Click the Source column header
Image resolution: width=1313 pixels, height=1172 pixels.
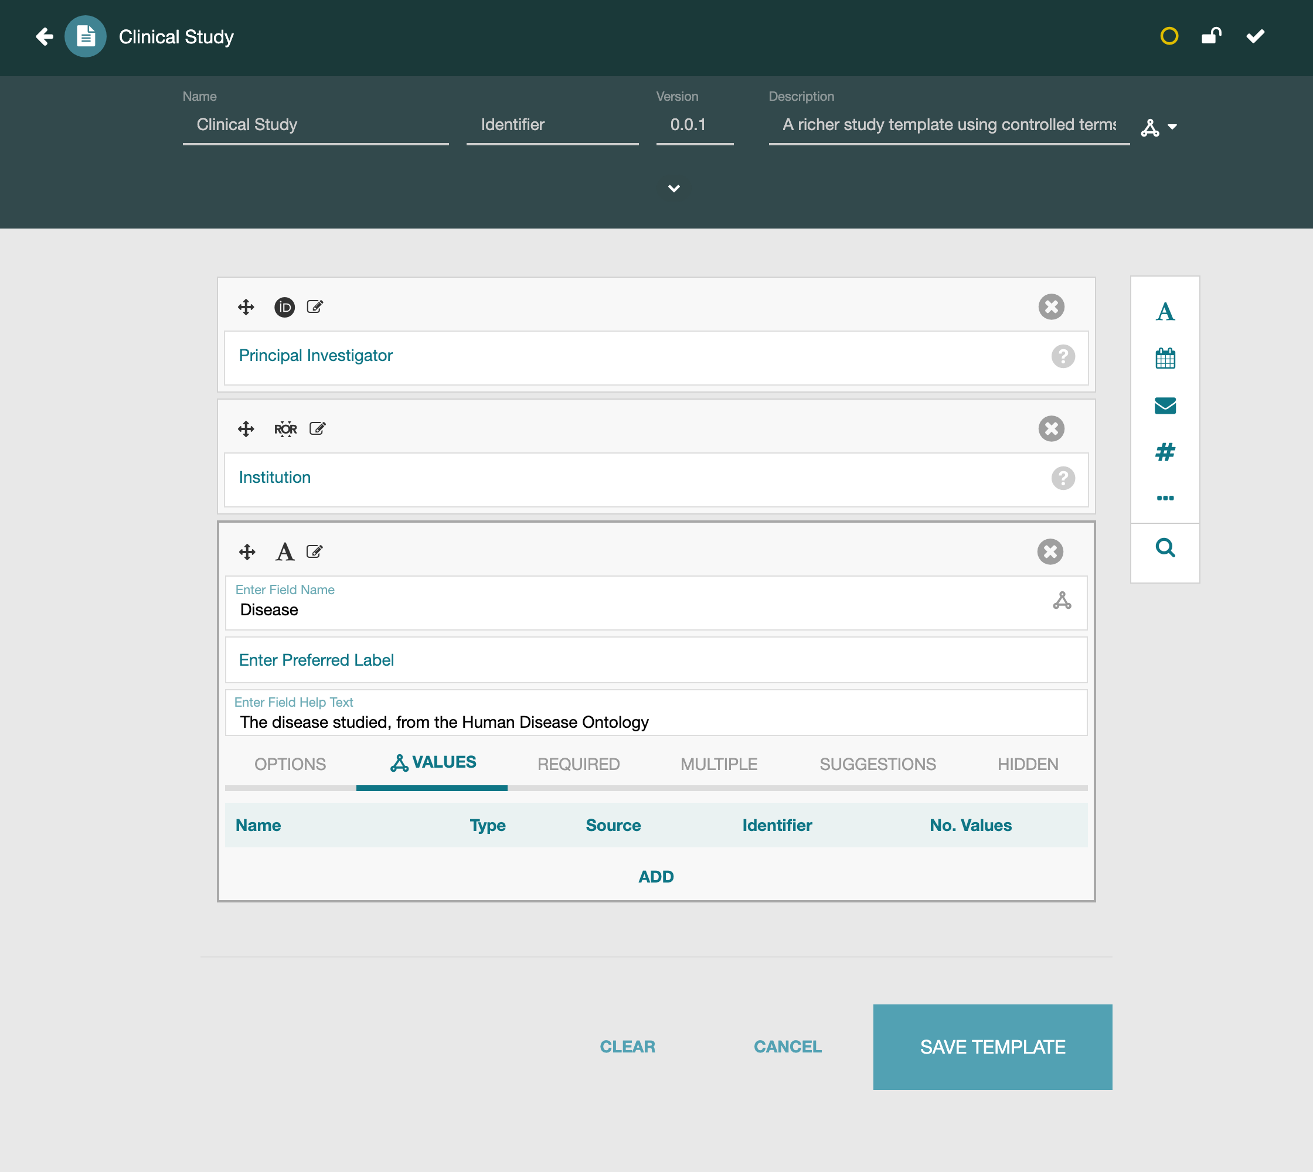613,826
